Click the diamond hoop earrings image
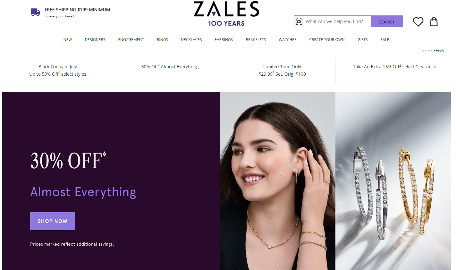This screenshot has height=270, width=456. point(393,181)
